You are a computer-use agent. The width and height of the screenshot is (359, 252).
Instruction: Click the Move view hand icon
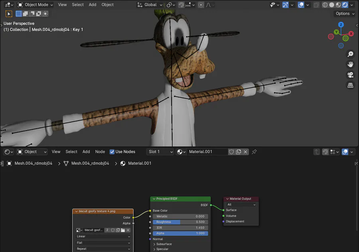tap(350, 64)
